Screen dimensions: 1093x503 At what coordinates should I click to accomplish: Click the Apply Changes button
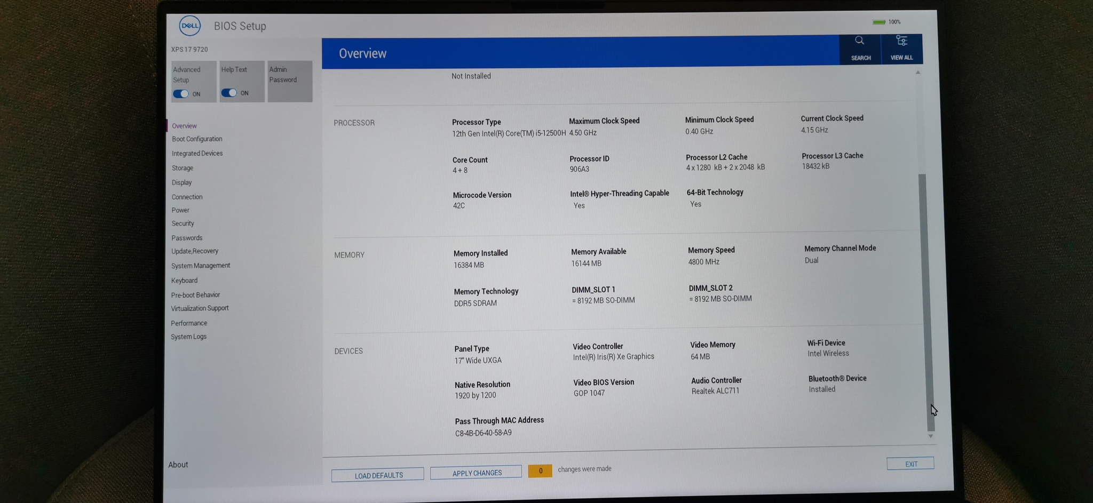[x=476, y=473]
